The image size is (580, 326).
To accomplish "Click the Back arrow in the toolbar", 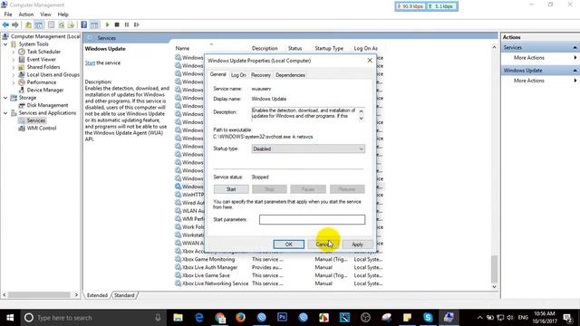I will point(5,24).
